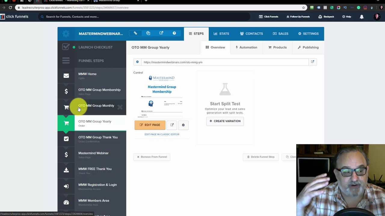The height and width of the screenshot is (216, 385).
Task: Click Delete Funnel Step button
Action: coord(261,157)
